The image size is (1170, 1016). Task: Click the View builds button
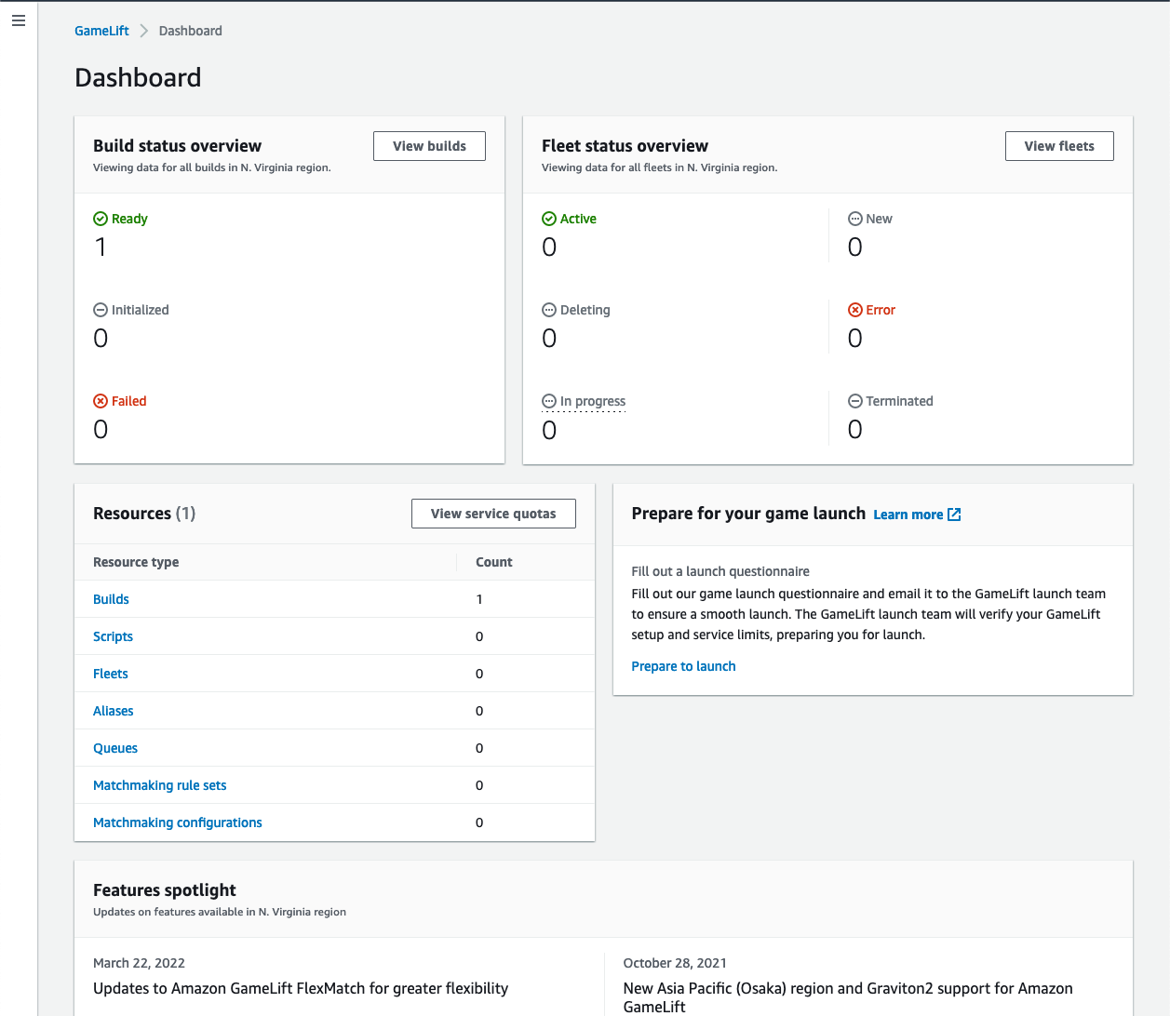429,146
